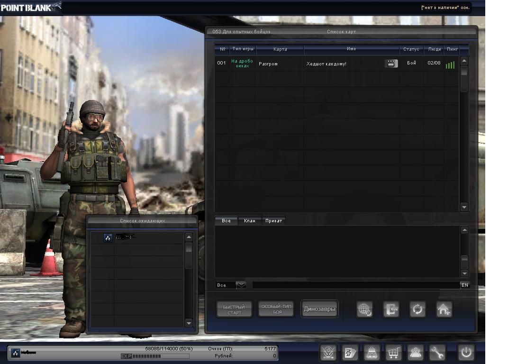Click the green ping bars of room 001
This screenshot has height=364, width=517.
tap(450, 64)
